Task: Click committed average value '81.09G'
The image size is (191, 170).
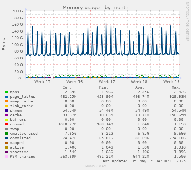Action: coord(142,138)
